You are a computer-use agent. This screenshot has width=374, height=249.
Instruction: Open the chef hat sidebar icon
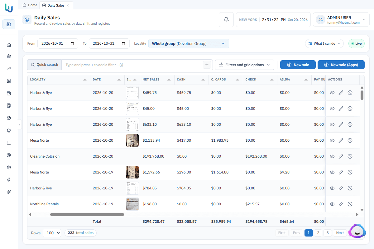coord(9,130)
